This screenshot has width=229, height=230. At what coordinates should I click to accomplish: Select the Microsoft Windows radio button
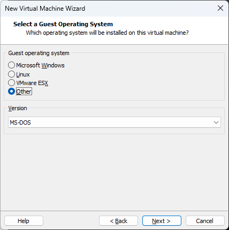coord(11,65)
